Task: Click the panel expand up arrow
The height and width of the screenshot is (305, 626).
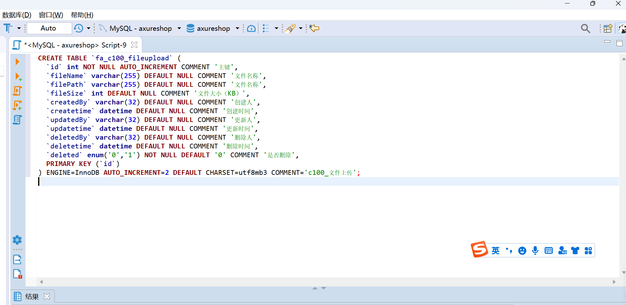Action: tap(315, 288)
